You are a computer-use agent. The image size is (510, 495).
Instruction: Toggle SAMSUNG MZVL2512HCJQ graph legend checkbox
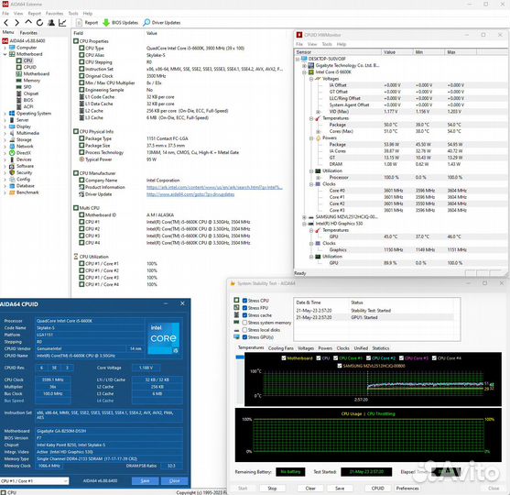pyautogui.click(x=340, y=366)
